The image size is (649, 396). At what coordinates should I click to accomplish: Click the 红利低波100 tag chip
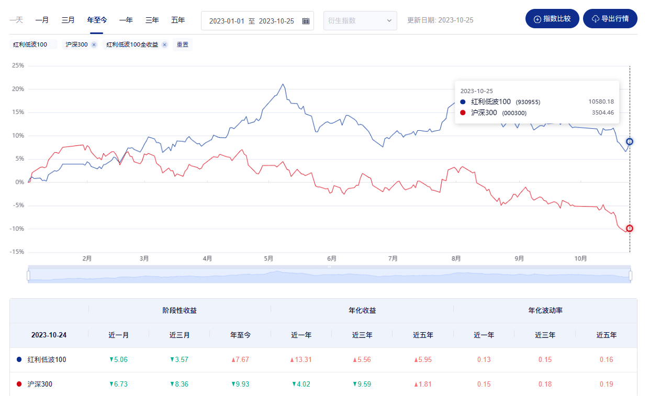[30, 45]
